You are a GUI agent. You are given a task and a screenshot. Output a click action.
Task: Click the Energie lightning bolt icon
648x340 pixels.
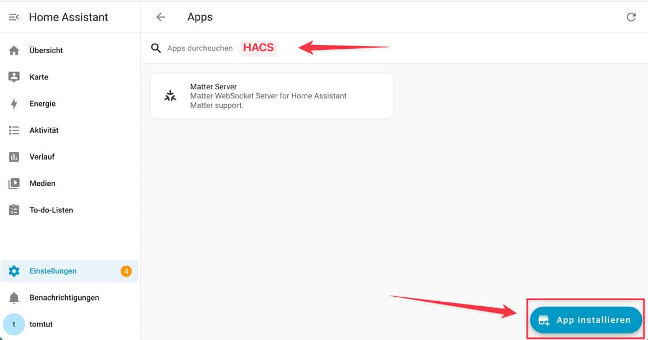click(x=14, y=104)
